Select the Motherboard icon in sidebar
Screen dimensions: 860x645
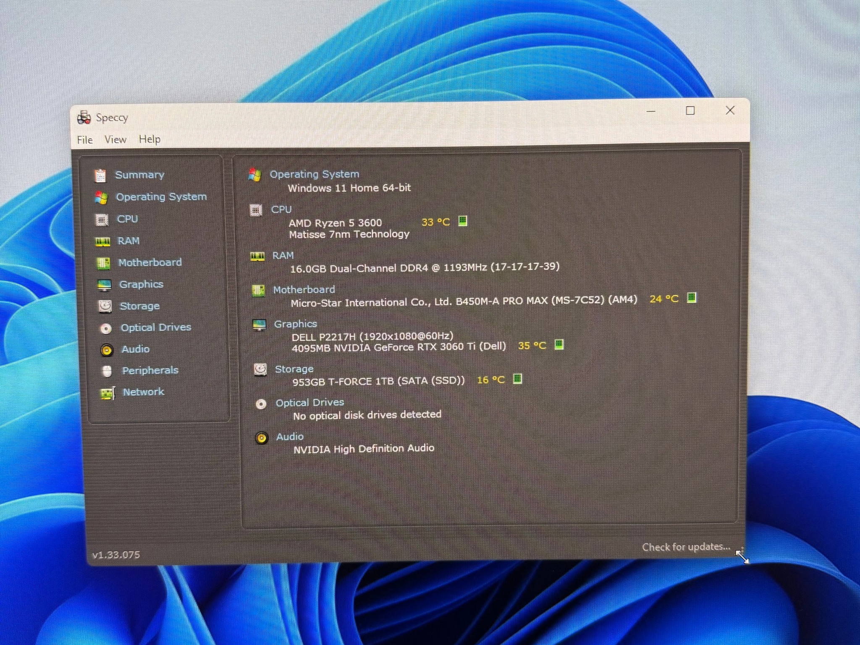(x=103, y=263)
